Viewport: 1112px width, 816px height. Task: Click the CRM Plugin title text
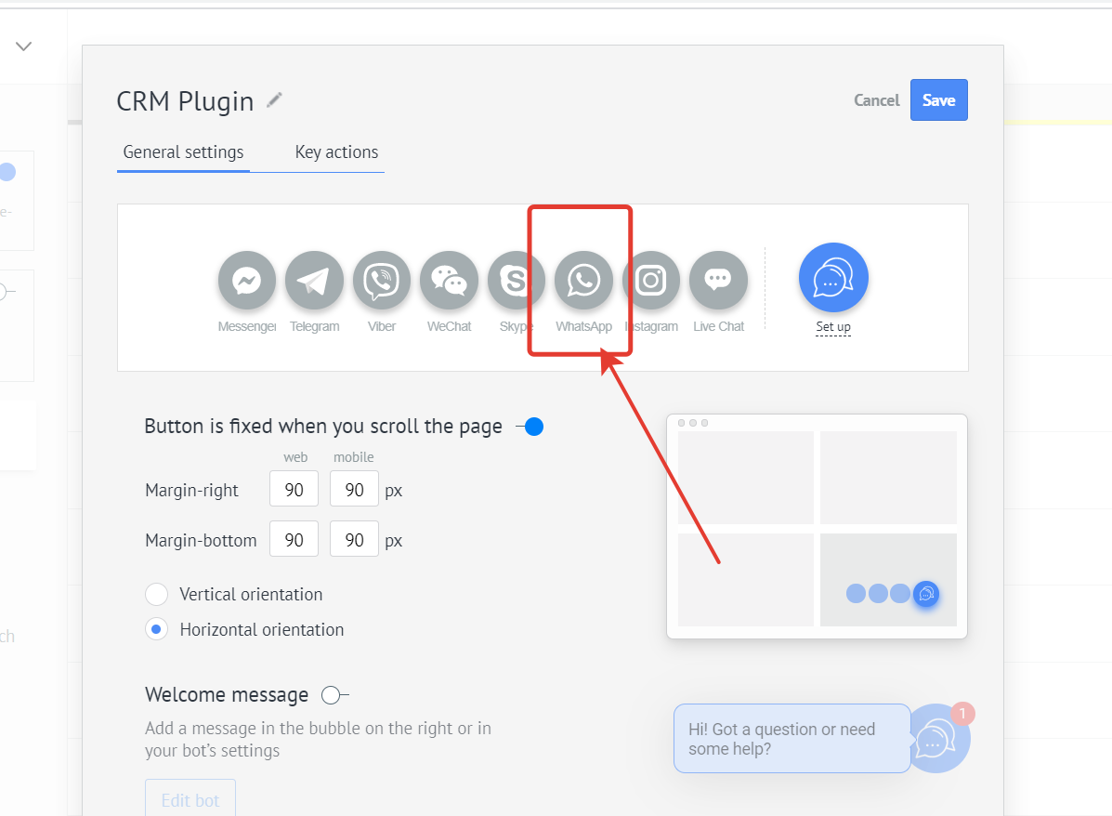tap(185, 101)
